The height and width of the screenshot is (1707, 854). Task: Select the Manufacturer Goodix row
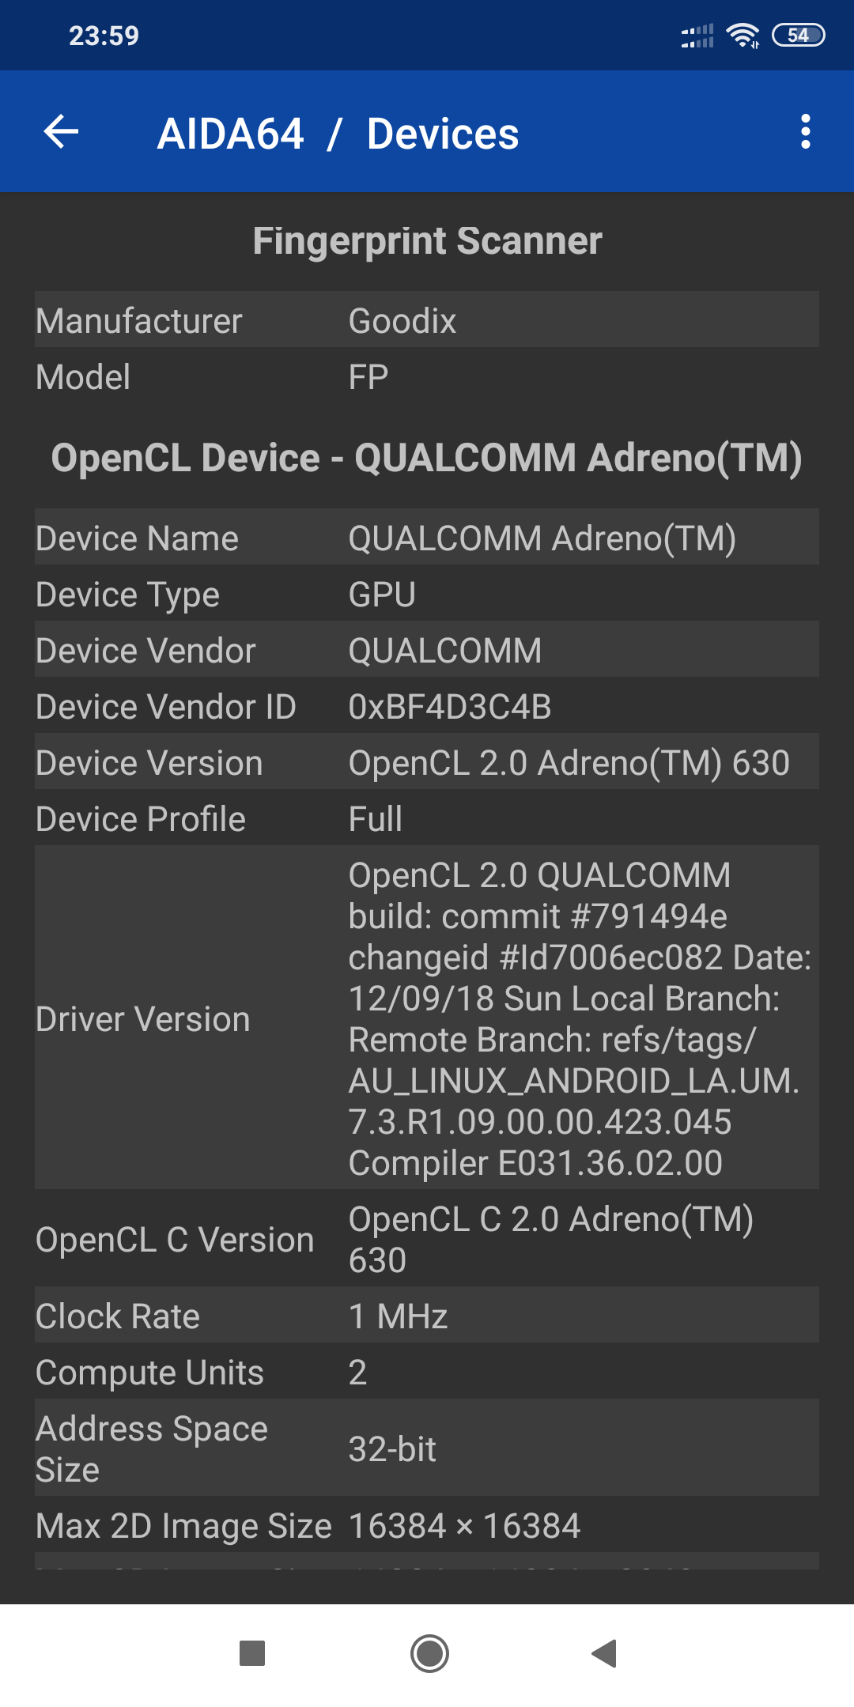[x=427, y=320]
